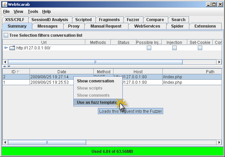
Task: Expand the http://127.0.0.1:80/ tree node handle
Action: (x=6, y=48)
